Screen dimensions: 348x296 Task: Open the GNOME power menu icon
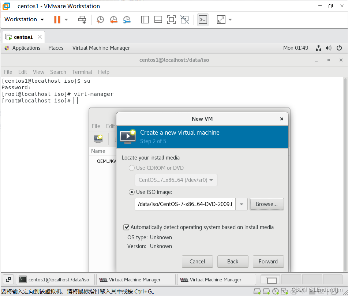coord(339,48)
